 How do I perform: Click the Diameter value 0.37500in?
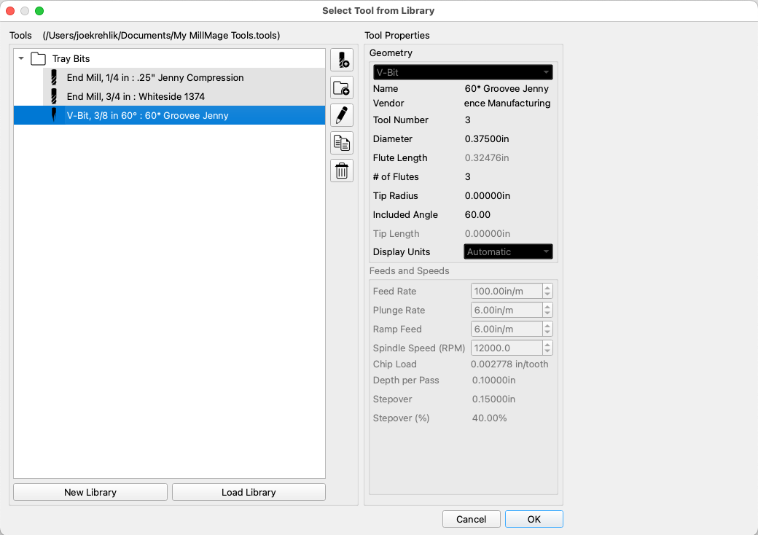pos(487,138)
